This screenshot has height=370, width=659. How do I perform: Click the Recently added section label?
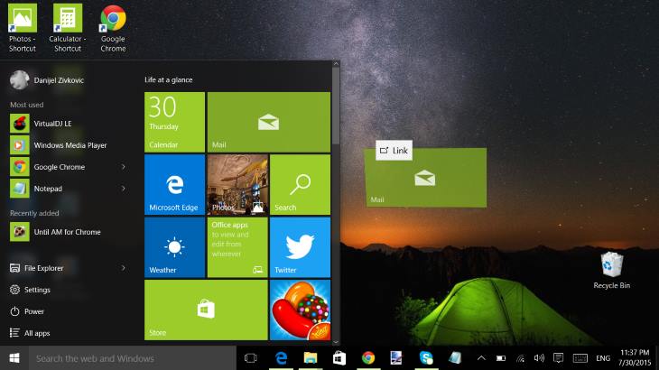click(34, 213)
